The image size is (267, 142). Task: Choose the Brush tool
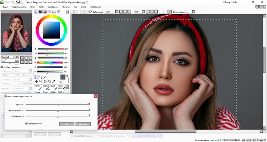click(x=54, y=88)
